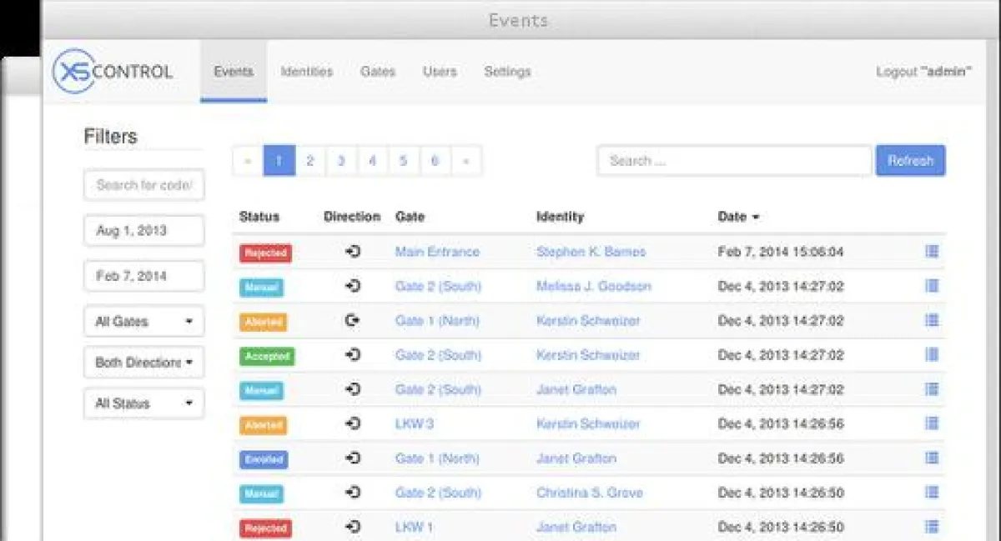Open details icon for Melissa J. Goodson event
Screen dimensions: 1001x541
932,286
